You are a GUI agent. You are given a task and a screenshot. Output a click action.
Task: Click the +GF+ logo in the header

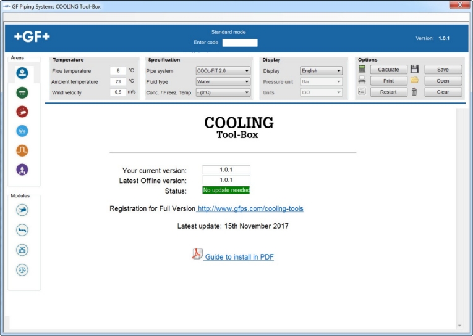(32, 37)
